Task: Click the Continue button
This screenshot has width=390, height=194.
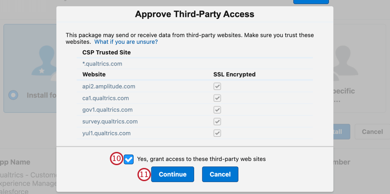Action: coord(173,174)
